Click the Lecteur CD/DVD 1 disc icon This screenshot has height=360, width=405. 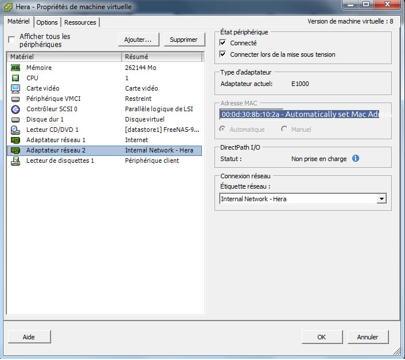click(15, 130)
